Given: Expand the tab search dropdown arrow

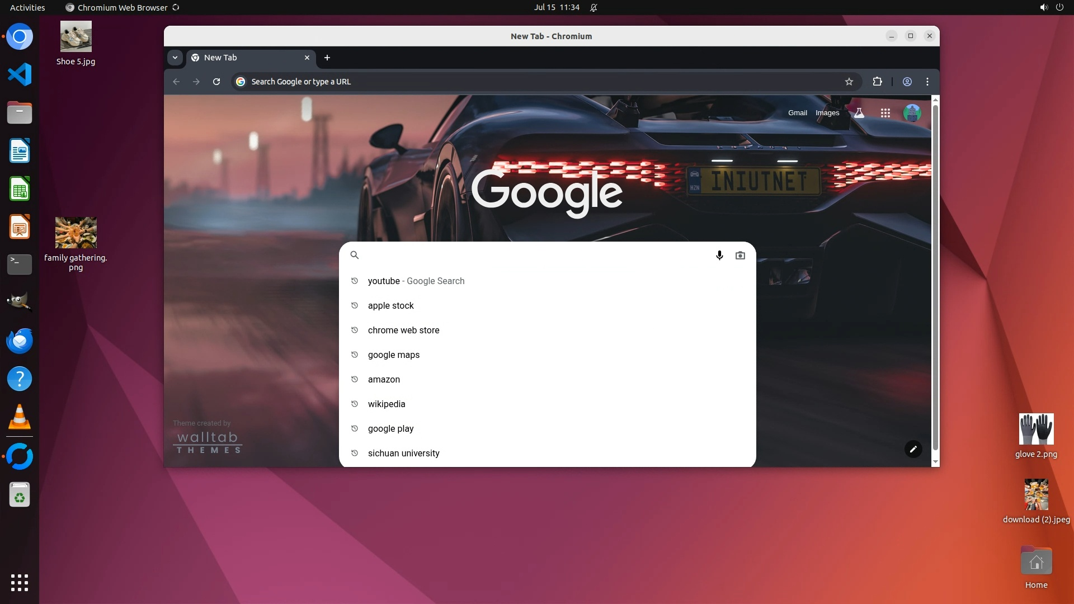Looking at the screenshot, I should click(175, 58).
